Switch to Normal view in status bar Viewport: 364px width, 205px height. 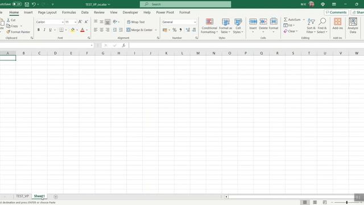(x=305, y=203)
